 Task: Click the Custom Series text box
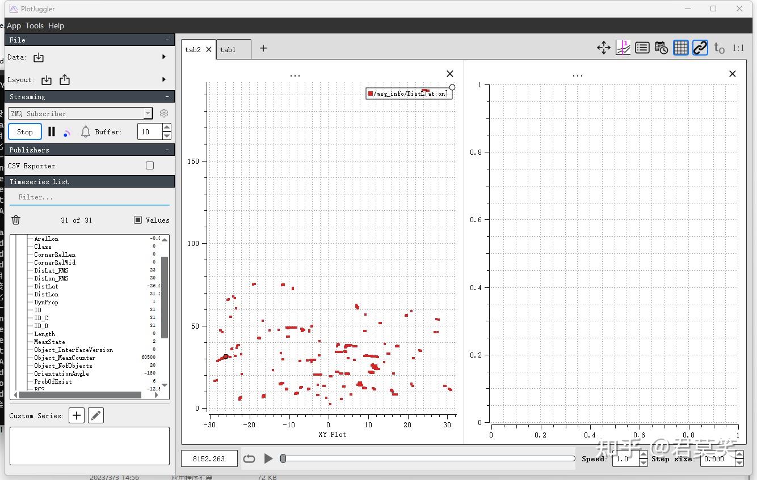90,446
